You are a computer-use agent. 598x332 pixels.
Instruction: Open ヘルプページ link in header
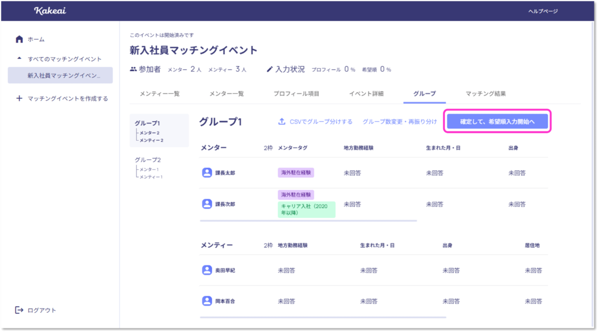coord(543,11)
